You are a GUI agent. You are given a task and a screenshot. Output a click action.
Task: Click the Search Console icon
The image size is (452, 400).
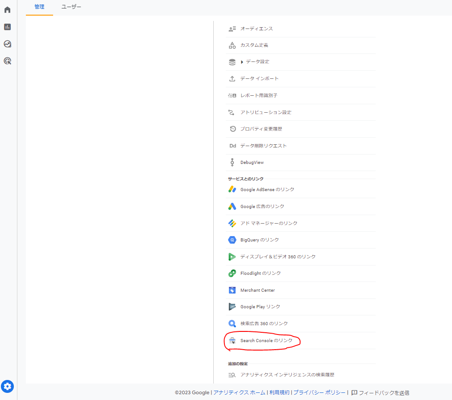click(x=232, y=340)
